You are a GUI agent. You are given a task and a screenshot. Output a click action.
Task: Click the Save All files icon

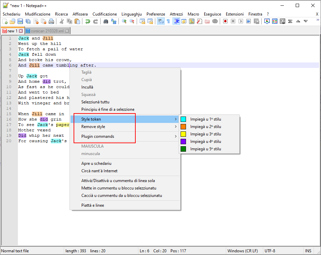[28, 21]
